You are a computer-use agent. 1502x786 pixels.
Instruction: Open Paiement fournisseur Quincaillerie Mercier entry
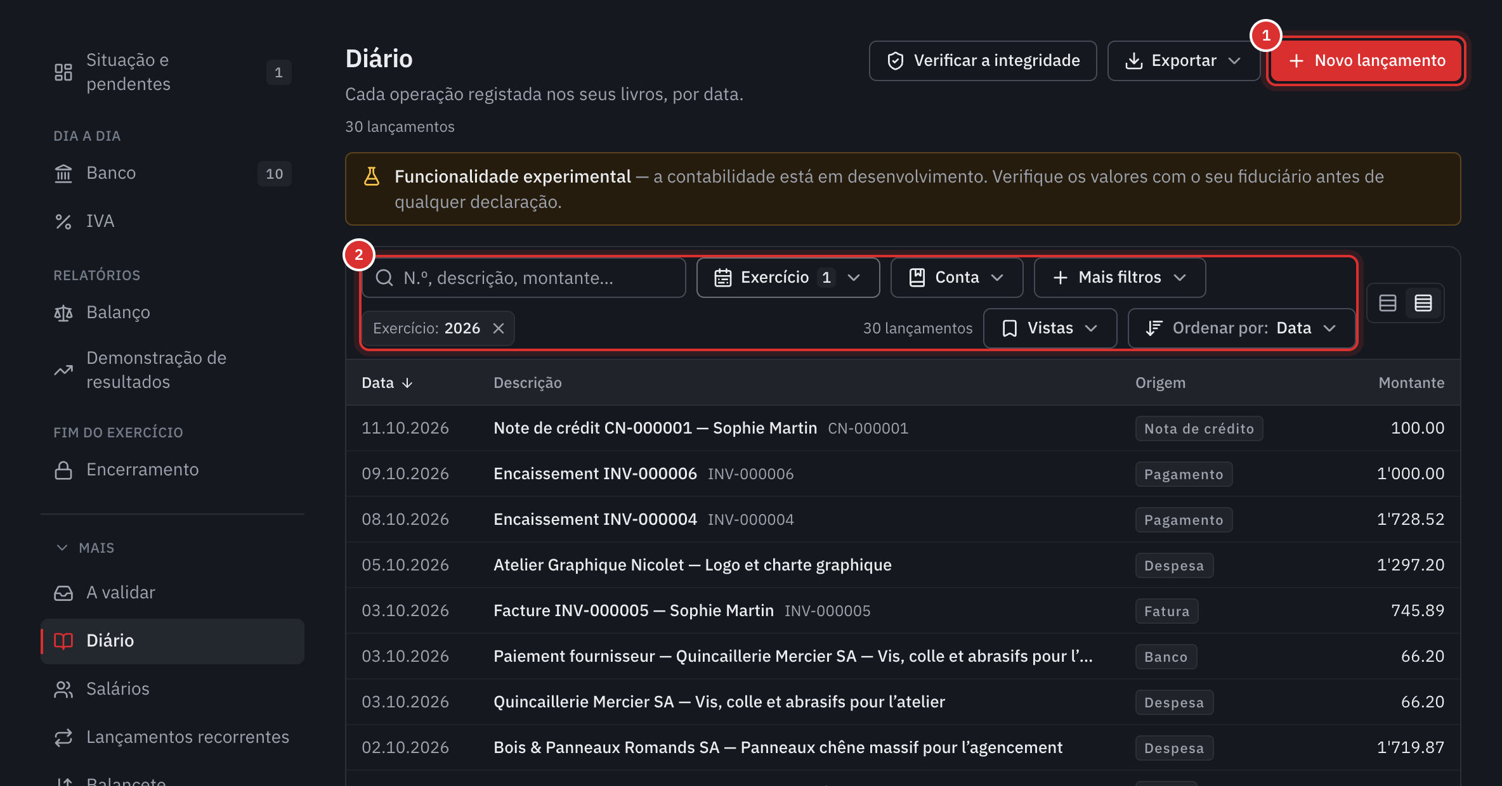click(903, 657)
